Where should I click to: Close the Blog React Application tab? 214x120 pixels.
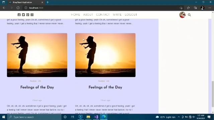[x=42, y=2]
